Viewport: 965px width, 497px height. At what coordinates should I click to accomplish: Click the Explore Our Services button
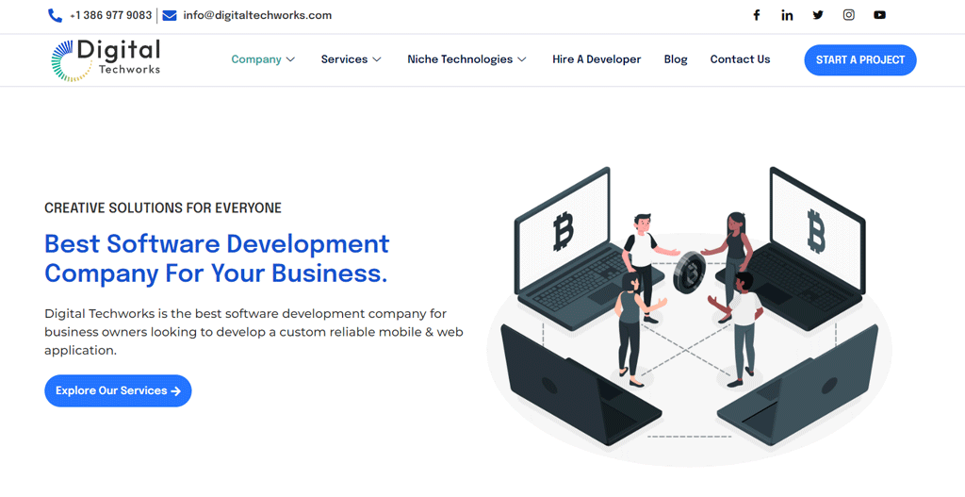pos(118,391)
